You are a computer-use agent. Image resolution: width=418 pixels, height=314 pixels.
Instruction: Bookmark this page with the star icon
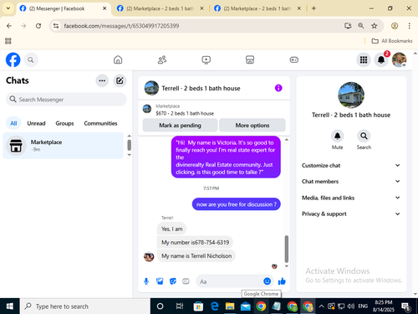click(375, 26)
